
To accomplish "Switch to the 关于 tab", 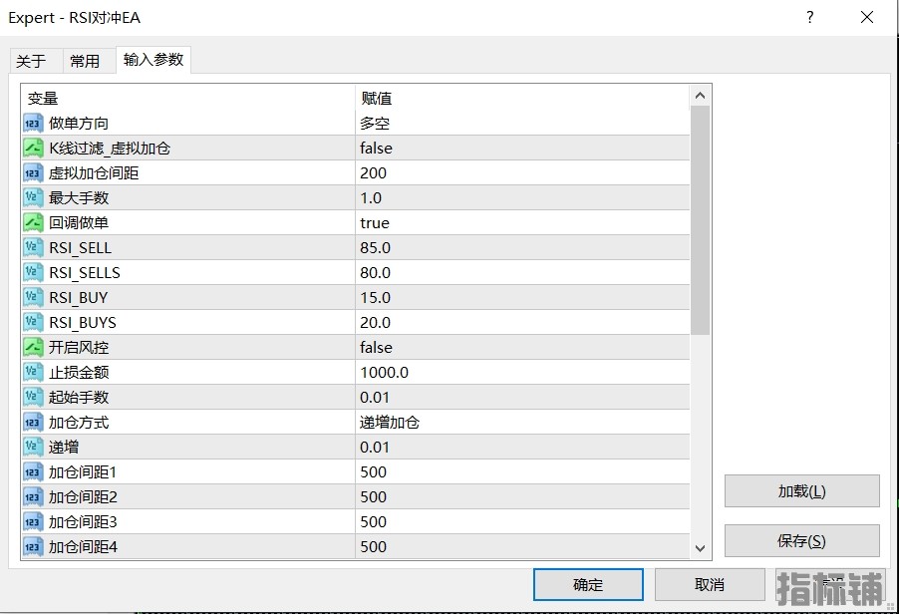I will pos(31,61).
